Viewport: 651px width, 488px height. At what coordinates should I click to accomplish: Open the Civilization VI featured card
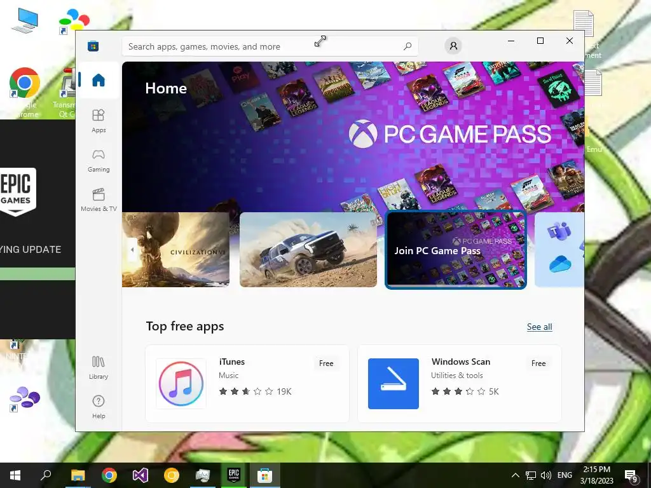click(x=175, y=249)
